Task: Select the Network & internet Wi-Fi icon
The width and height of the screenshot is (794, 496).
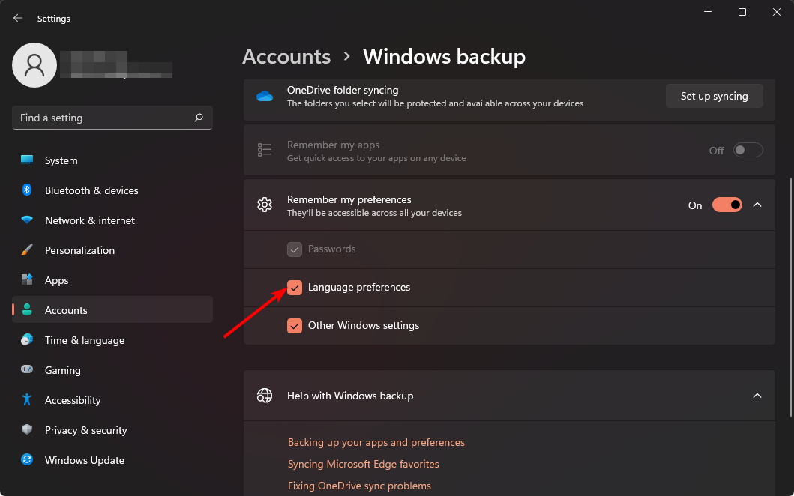Action: tap(27, 220)
